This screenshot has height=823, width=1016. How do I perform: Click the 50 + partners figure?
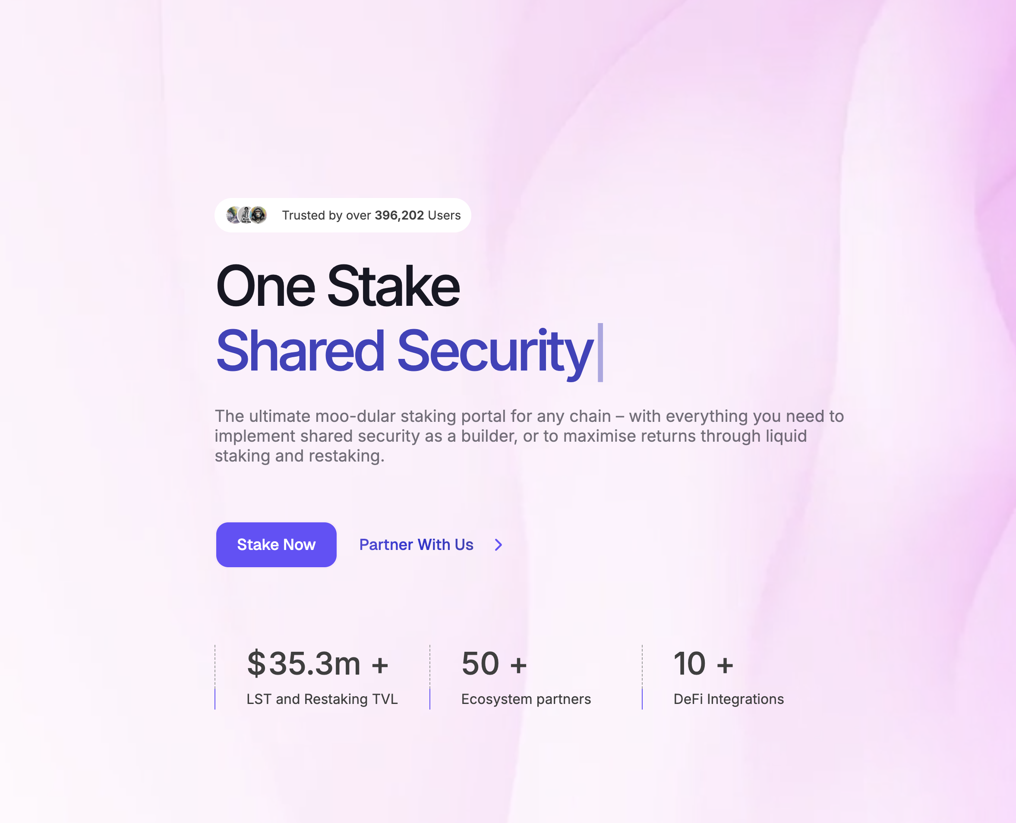click(494, 663)
